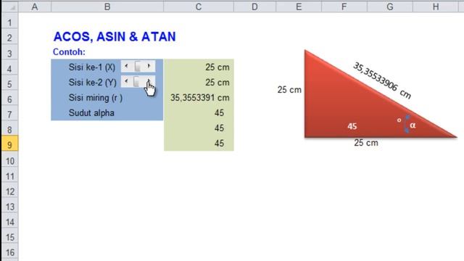
Task: Select column E header
Action: [x=299, y=7]
